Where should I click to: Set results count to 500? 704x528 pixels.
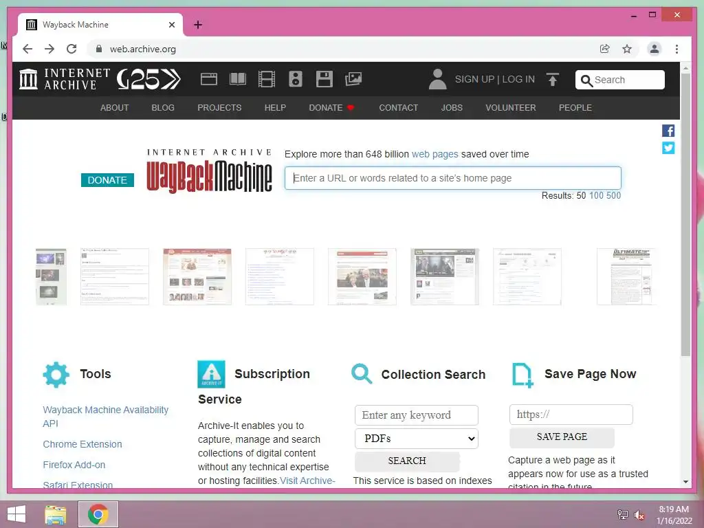pyautogui.click(x=613, y=195)
